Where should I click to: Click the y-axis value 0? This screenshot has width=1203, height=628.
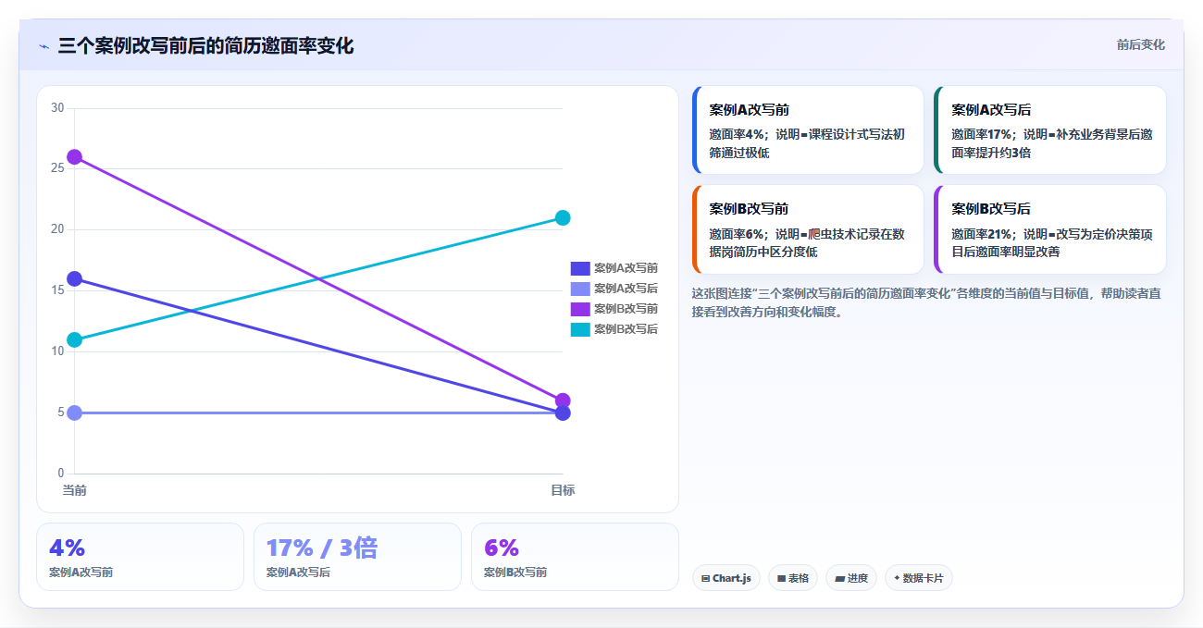tap(61, 474)
